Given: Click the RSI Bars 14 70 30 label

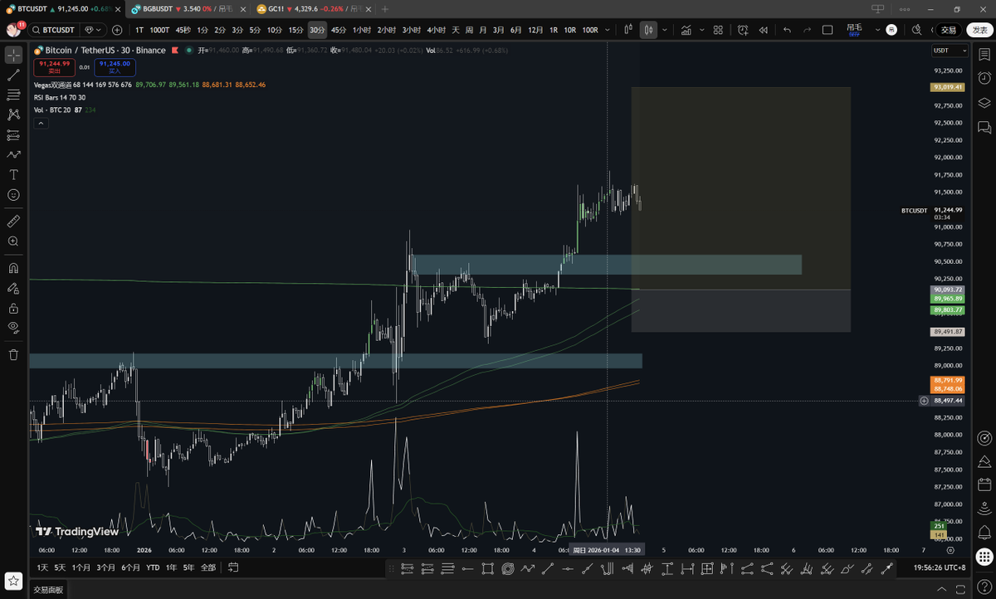Looking at the screenshot, I should 60,97.
